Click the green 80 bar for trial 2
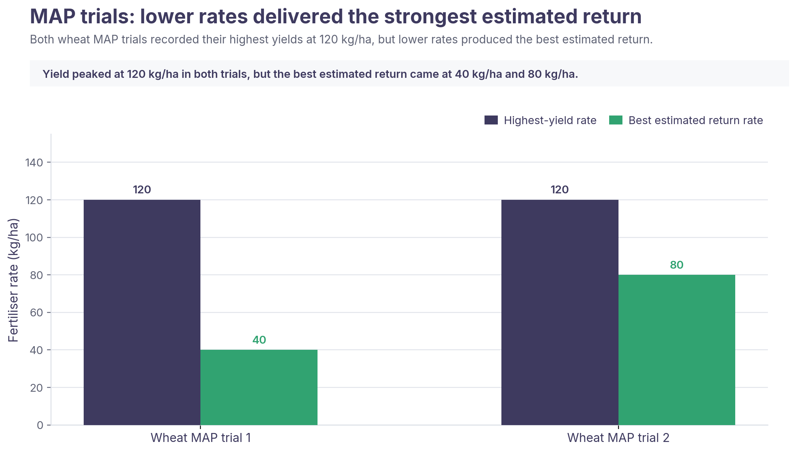This screenshot has width=797, height=452. [677, 350]
